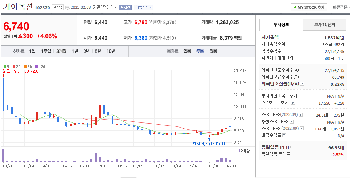Click the 코스닥 482위 ranking value
Viewport: 351px width, 178px height.
tap(332, 44)
